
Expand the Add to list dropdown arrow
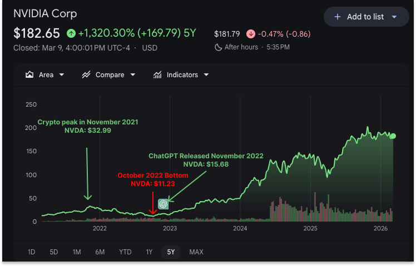coord(394,17)
